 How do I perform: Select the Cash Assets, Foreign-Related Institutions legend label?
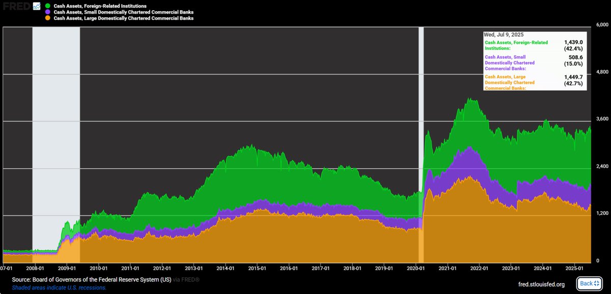pyautogui.click(x=100, y=6)
